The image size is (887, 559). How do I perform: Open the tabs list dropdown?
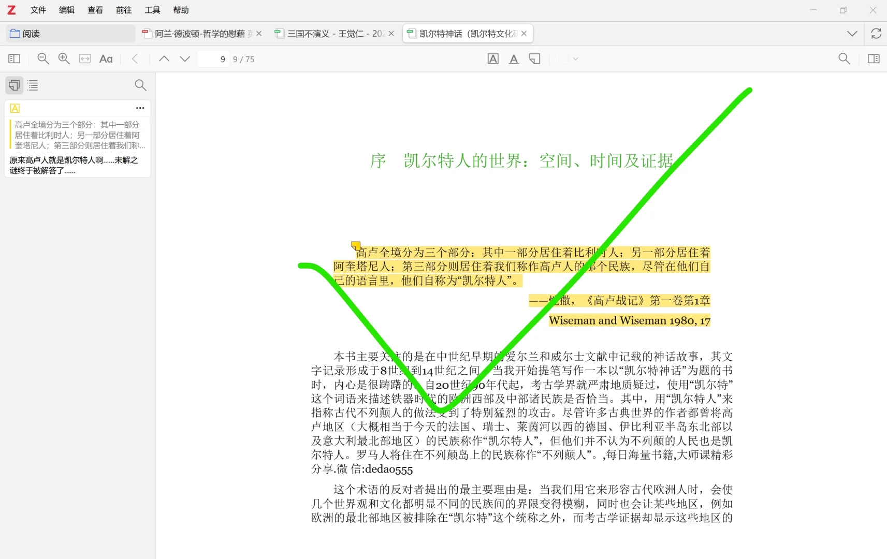click(x=851, y=33)
